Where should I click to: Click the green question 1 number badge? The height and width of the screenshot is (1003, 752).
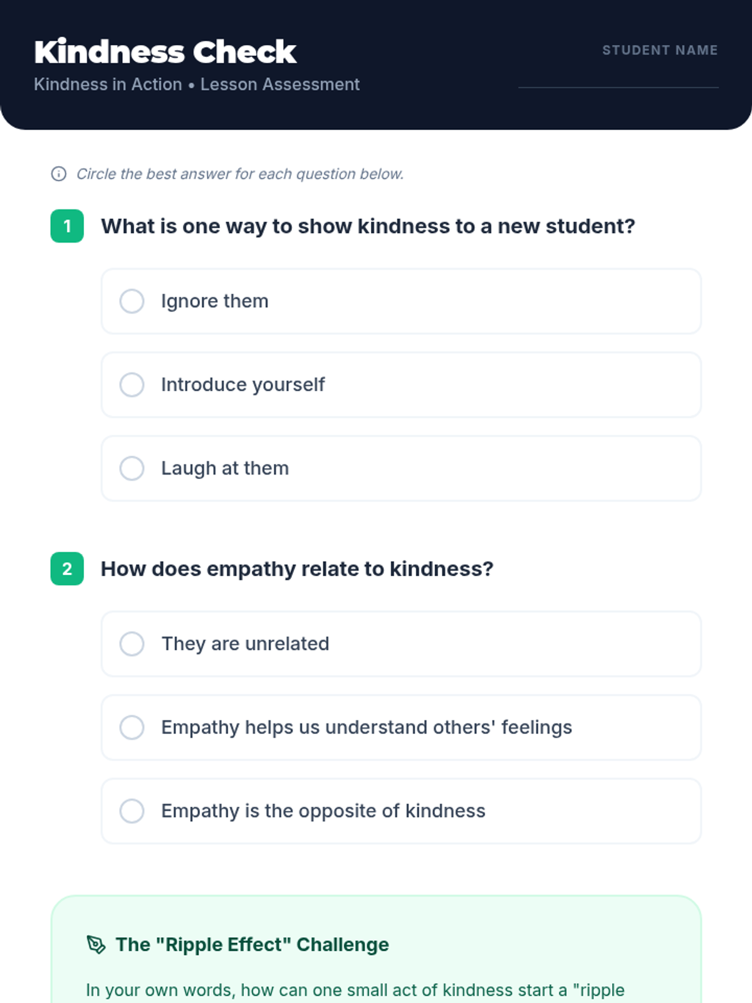click(67, 226)
